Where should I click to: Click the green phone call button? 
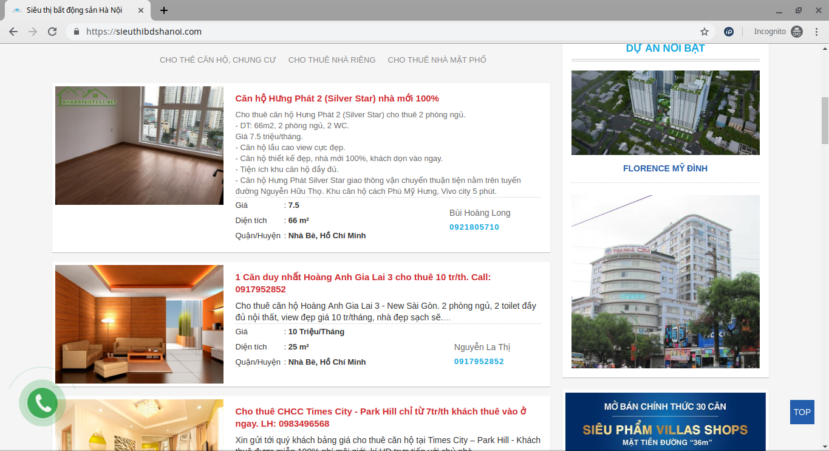click(x=43, y=403)
